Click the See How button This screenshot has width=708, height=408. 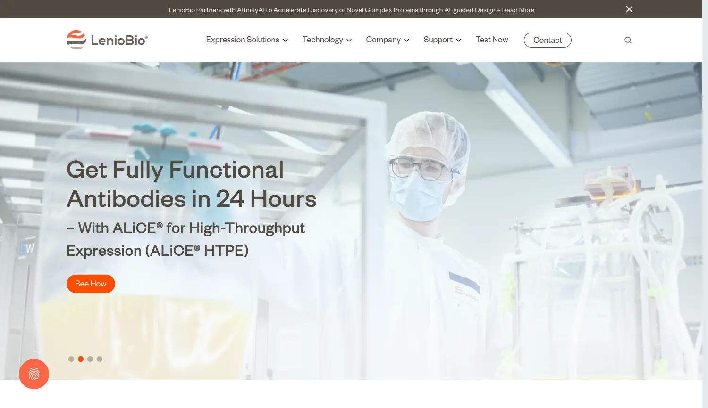[91, 283]
